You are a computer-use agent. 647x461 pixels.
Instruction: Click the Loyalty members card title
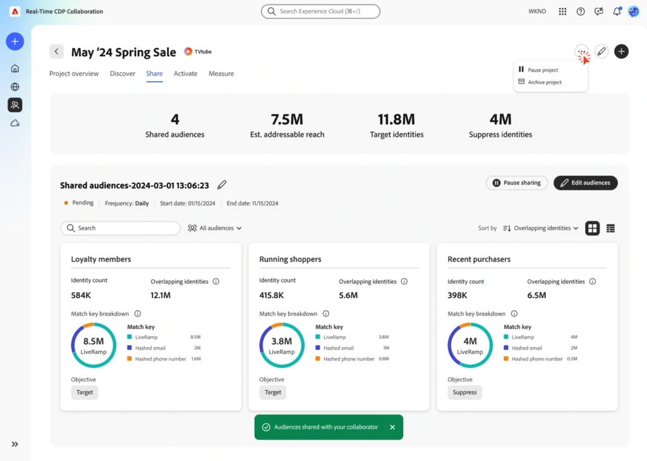click(x=101, y=259)
